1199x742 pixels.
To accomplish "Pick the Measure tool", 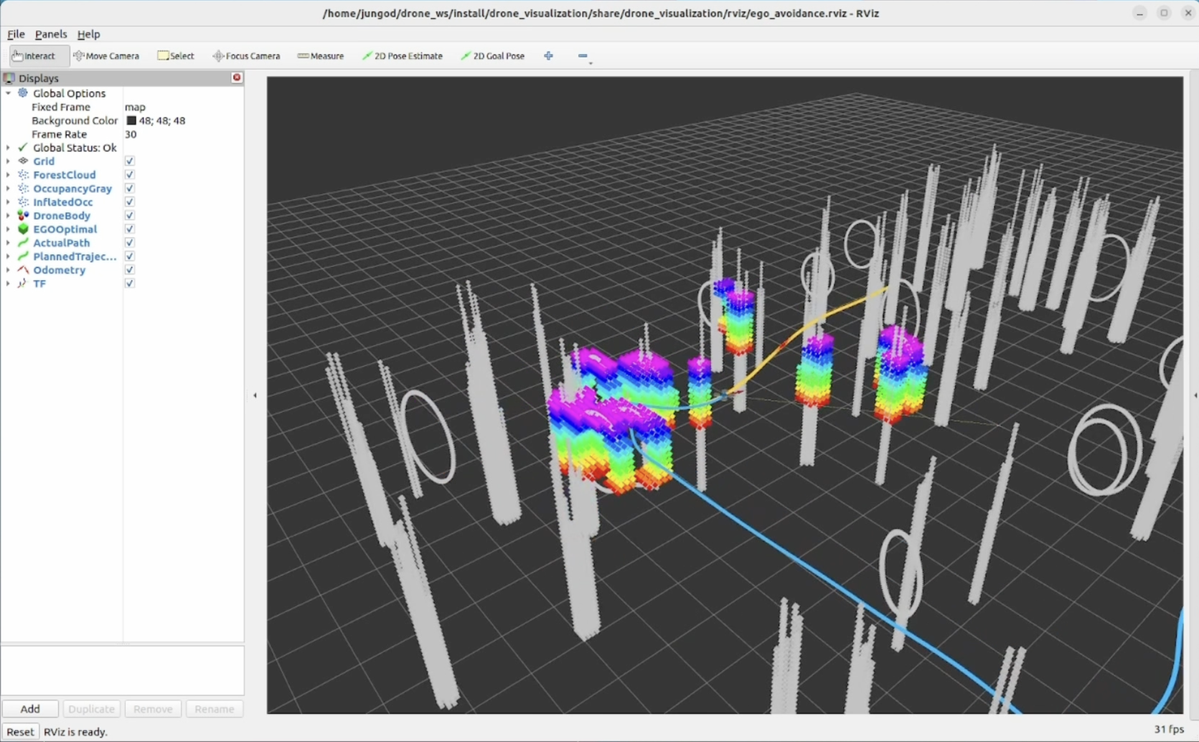I will pos(321,56).
